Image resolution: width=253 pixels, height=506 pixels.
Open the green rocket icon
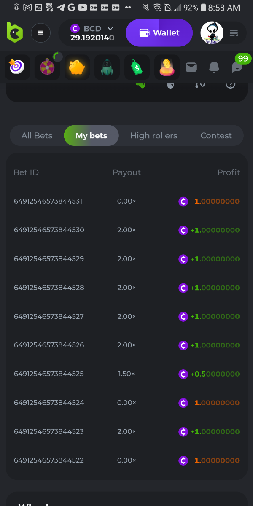click(x=107, y=67)
